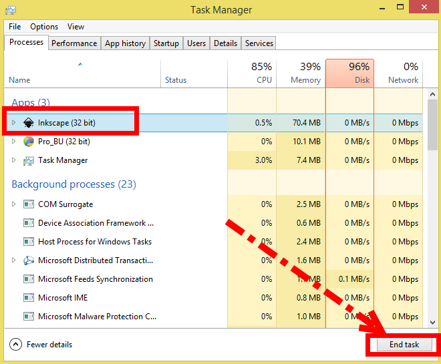Expand the Pro_BU (32 bit) entry

pos(13,142)
